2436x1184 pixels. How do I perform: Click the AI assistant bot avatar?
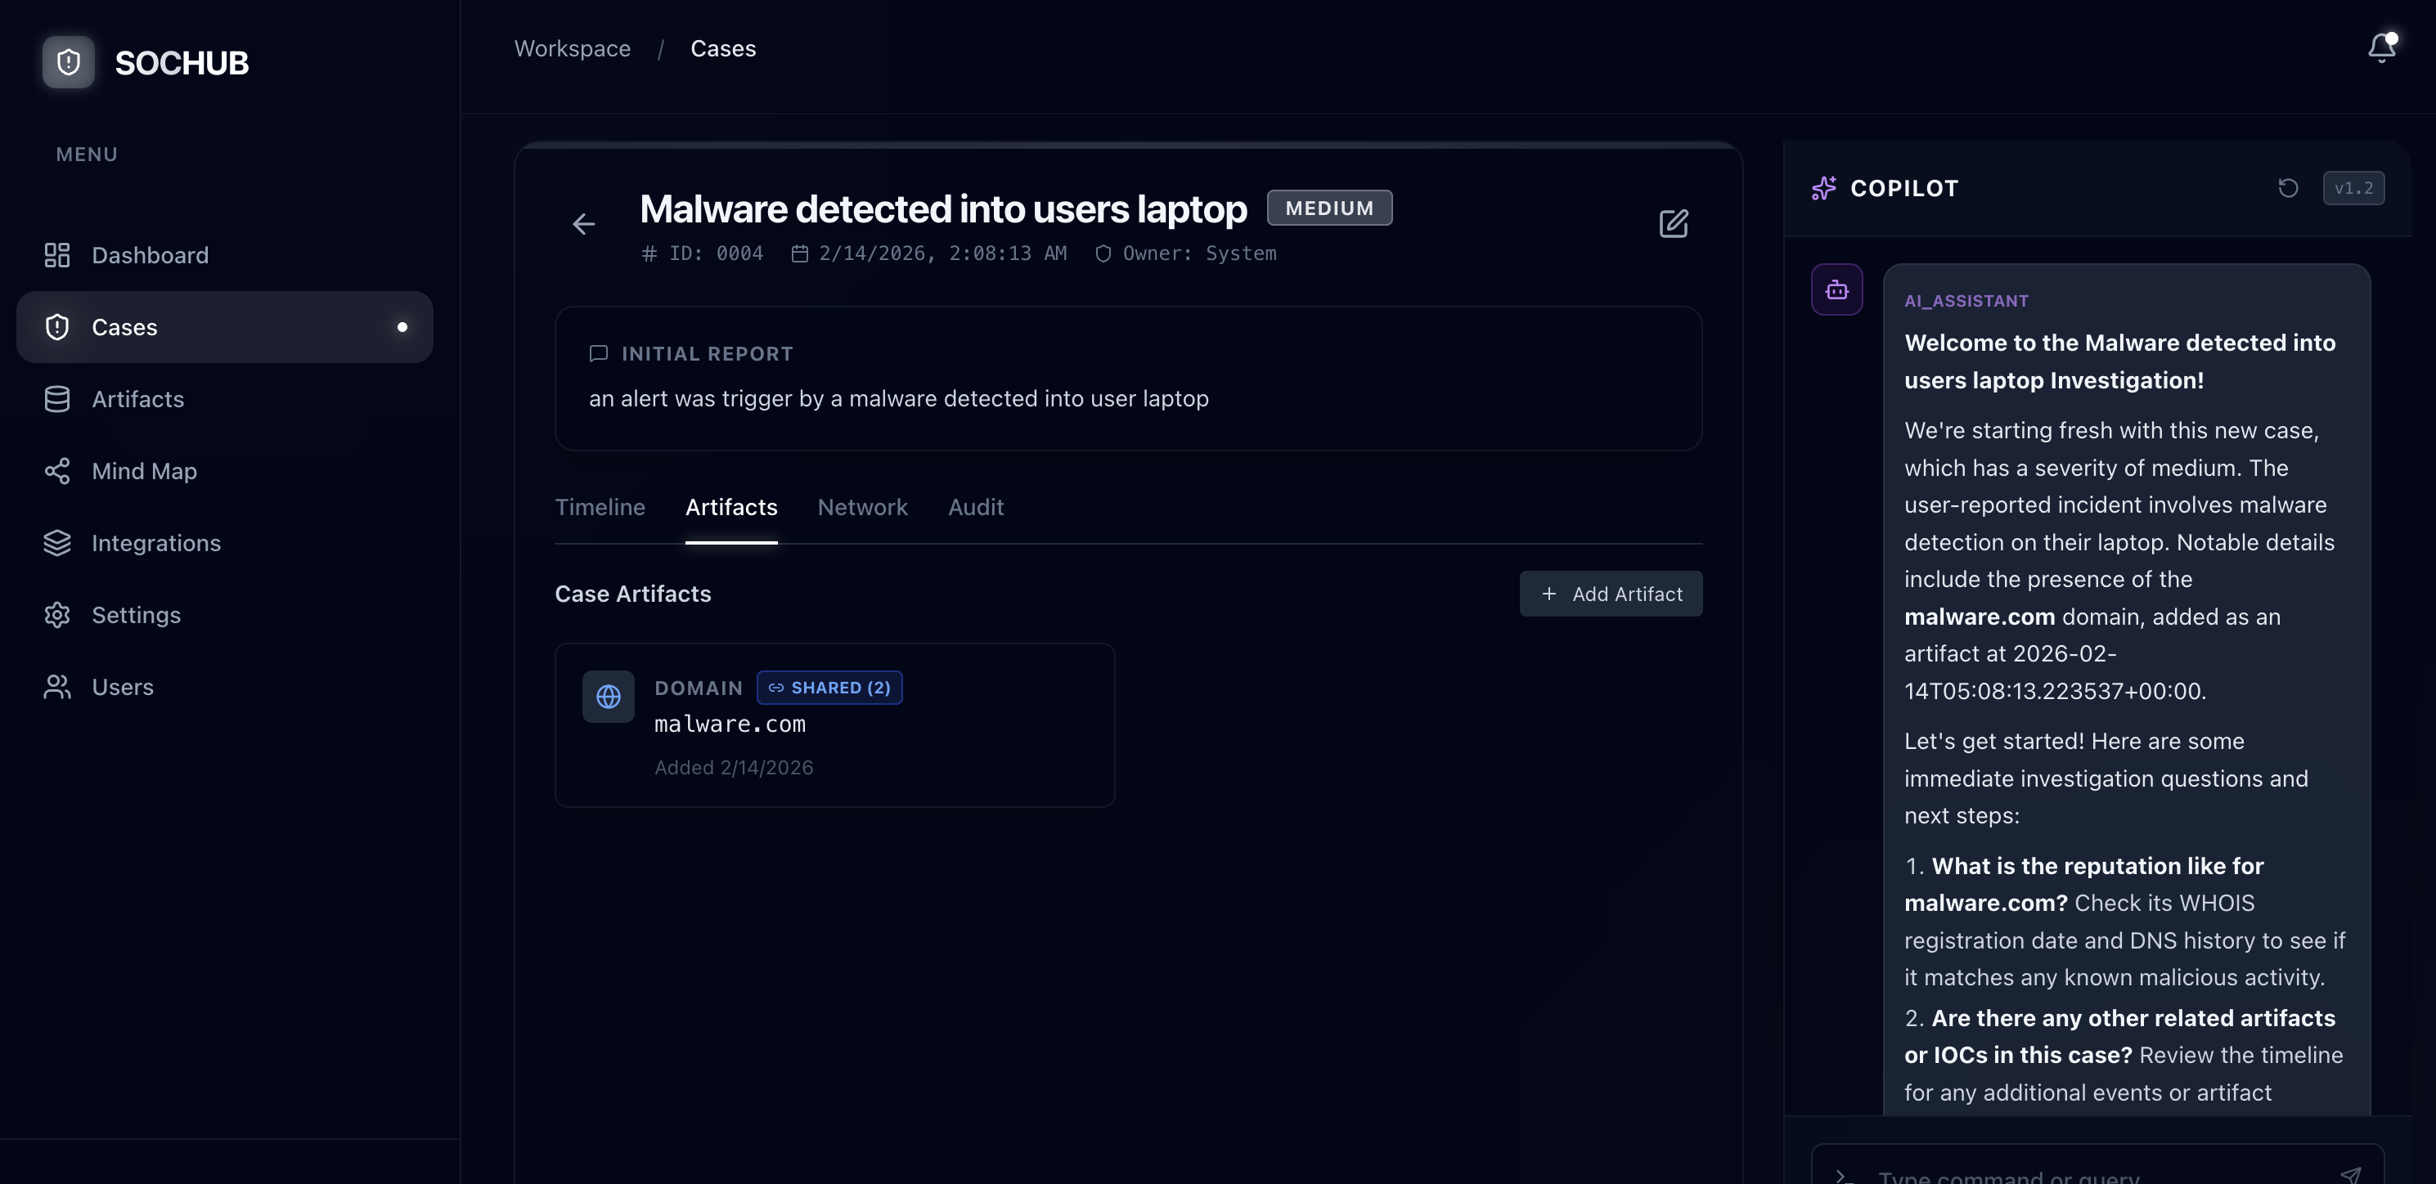1836,289
